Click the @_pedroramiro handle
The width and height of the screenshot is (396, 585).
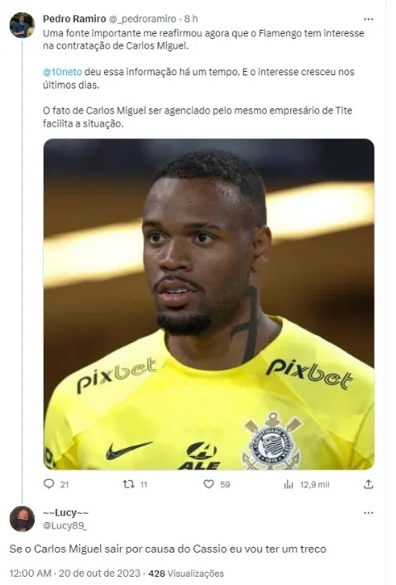142,19
